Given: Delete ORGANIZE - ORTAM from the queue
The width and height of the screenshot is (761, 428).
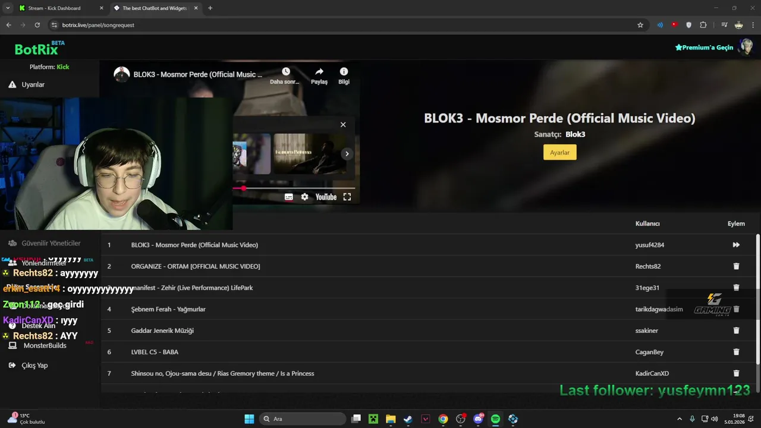Looking at the screenshot, I should click(x=736, y=266).
